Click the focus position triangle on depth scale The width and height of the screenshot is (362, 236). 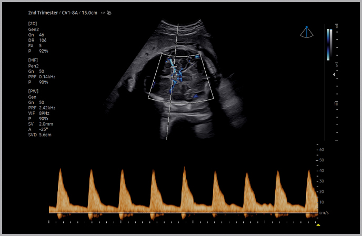pos(333,76)
